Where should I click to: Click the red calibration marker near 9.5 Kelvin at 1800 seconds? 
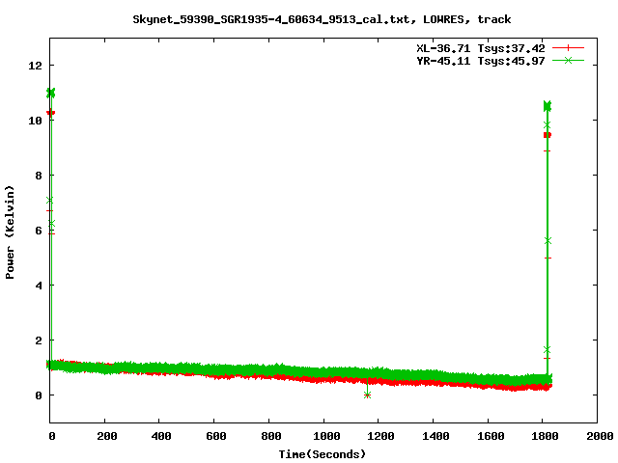pyautogui.click(x=548, y=135)
